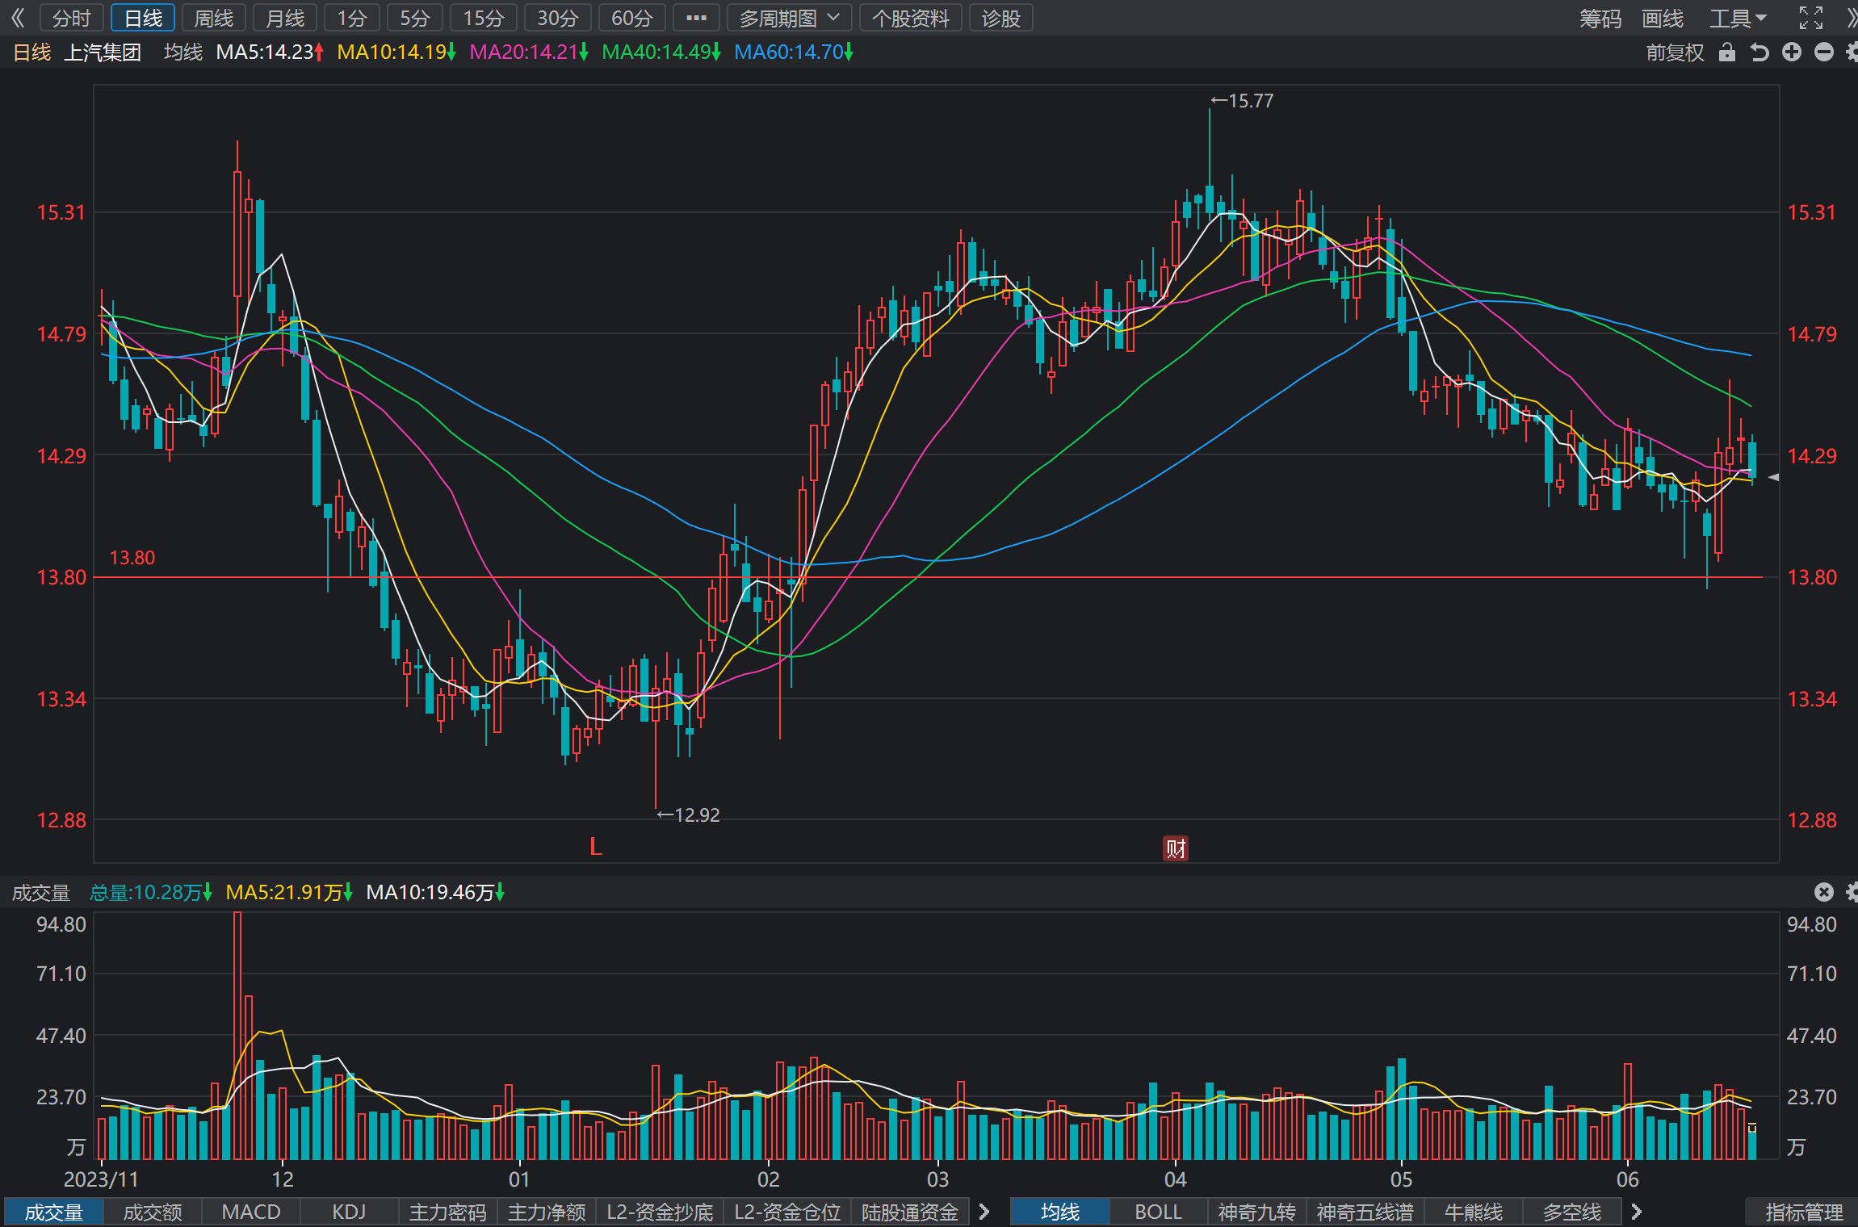Switch to 神奇五线谱 indicator
The height and width of the screenshot is (1227, 1858).
[x=1365, y=1212]
